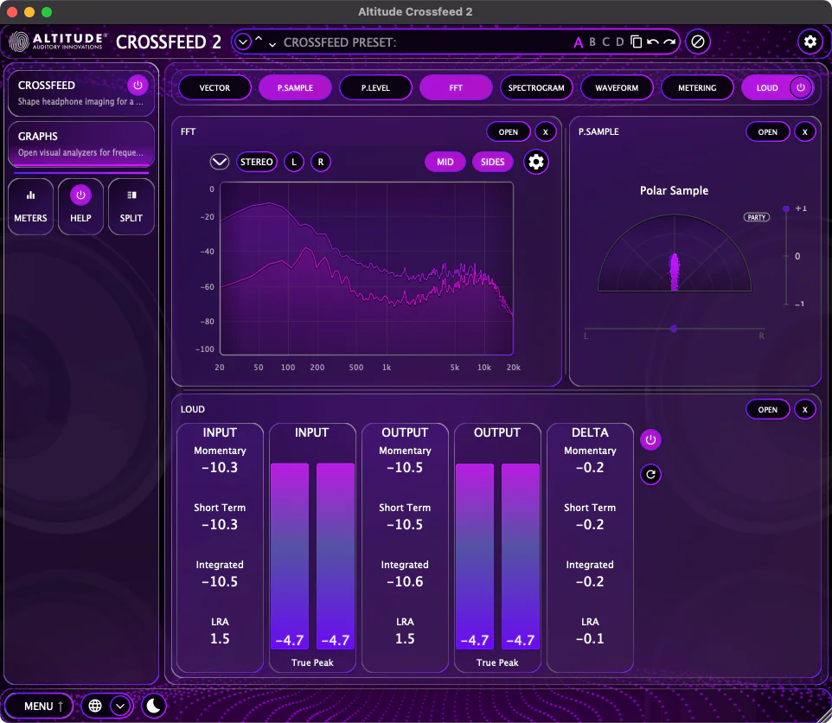
Task: Open the global settings gear icon
Action: click(x=810, y=42)
